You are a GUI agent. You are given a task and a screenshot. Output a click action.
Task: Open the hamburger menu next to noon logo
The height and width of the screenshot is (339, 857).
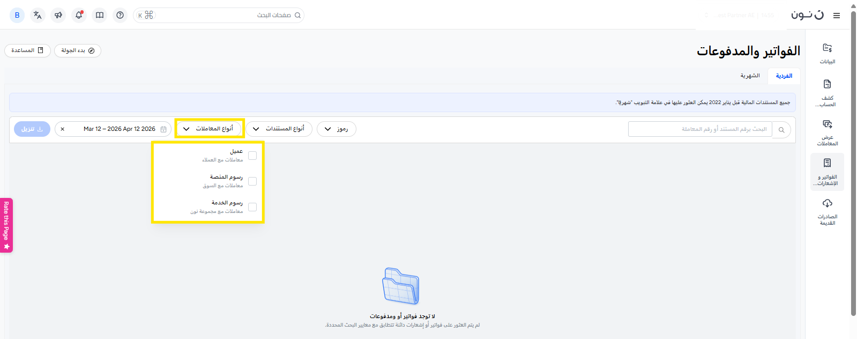(x=836, y=16)
